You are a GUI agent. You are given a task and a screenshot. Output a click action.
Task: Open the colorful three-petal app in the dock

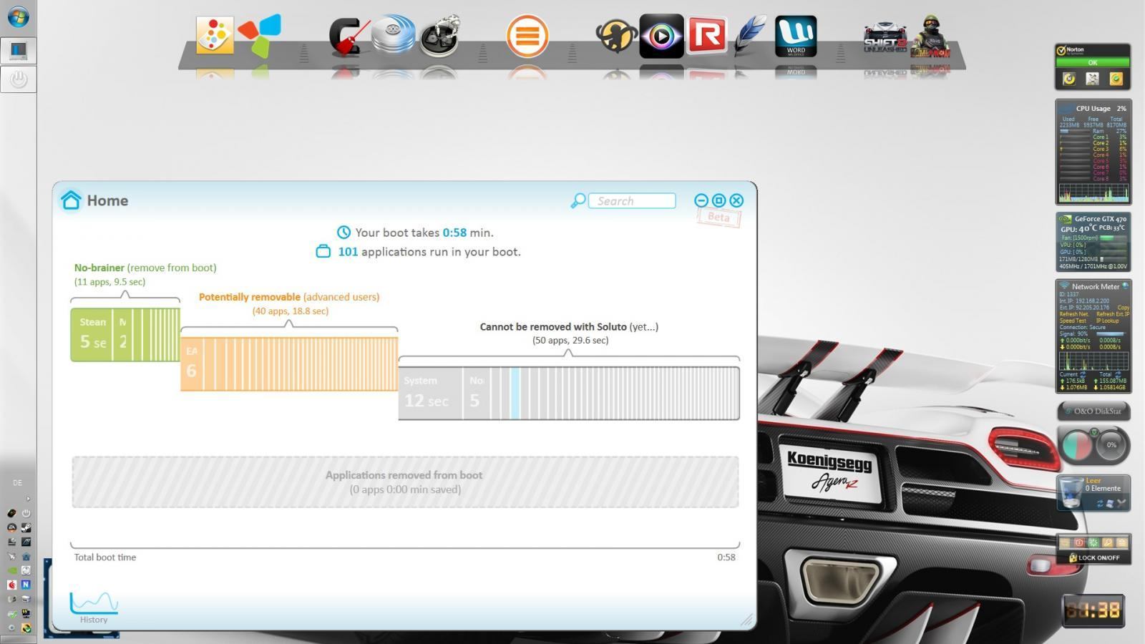tap(260, 36)
